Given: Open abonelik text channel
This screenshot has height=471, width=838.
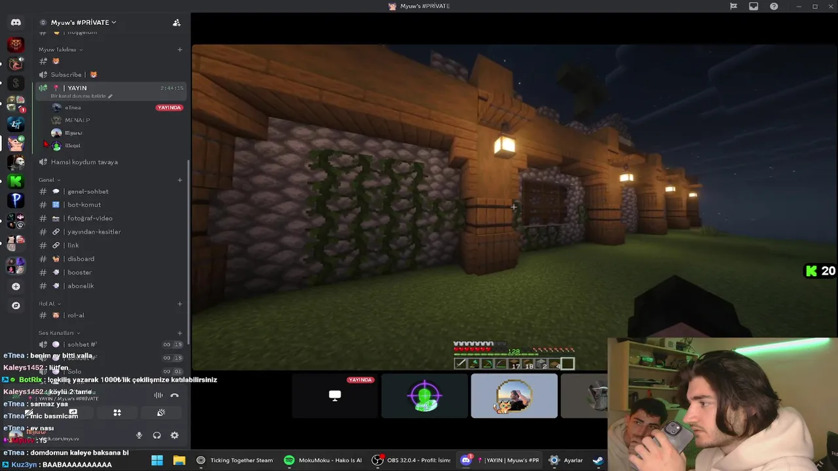Looking at the screenshot, I should click(111, 286).
